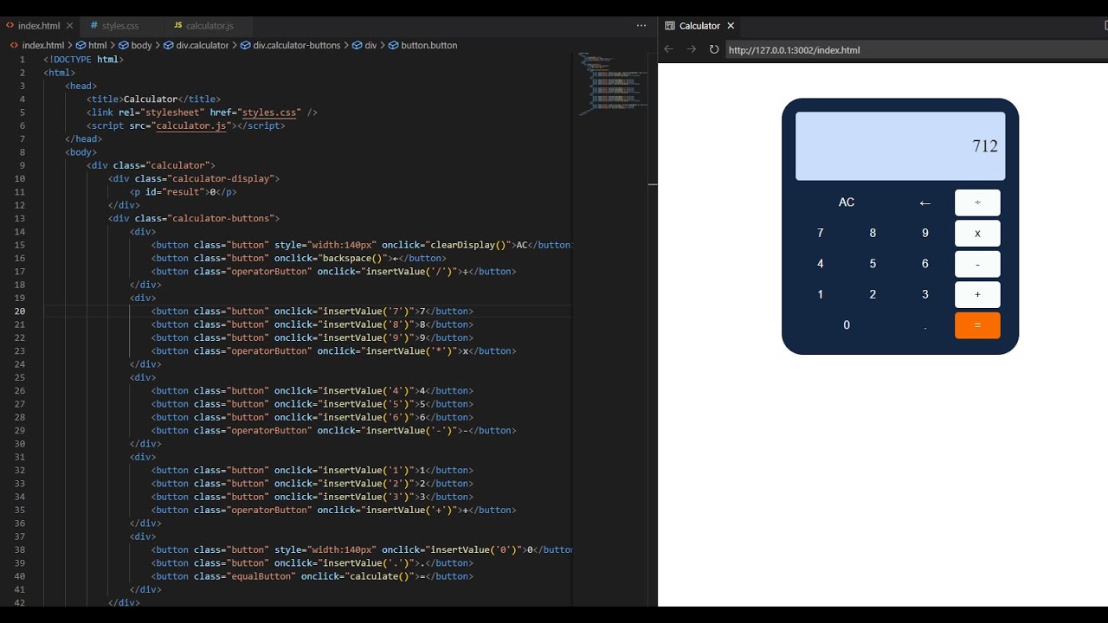Click calculator digit 2 button

click(873, 294)
